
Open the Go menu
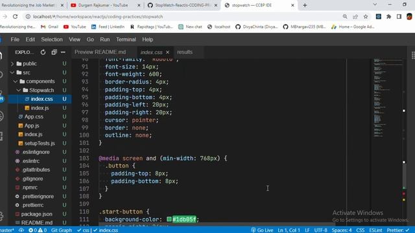[90, 39]
